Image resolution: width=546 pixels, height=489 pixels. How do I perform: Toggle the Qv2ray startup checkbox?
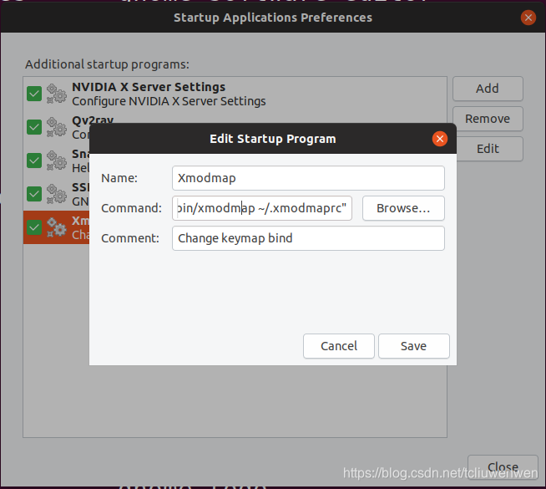pos(34,127)
